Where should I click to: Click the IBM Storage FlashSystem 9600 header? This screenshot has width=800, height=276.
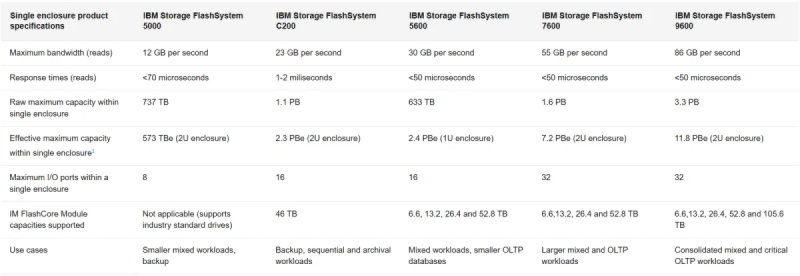point(725,21)
